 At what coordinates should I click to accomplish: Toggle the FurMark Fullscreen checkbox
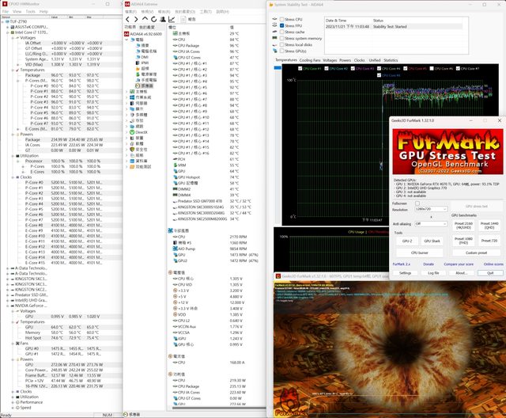pos(418,203)
